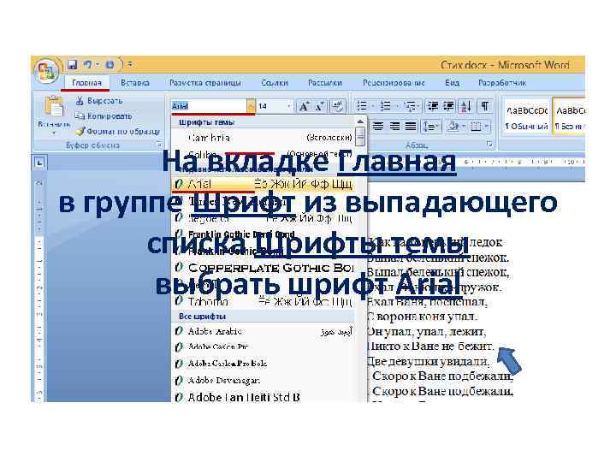Apply shading with the paint bucket
The height and width of the screenshot is (462, 616).
(x=453, y=127)
